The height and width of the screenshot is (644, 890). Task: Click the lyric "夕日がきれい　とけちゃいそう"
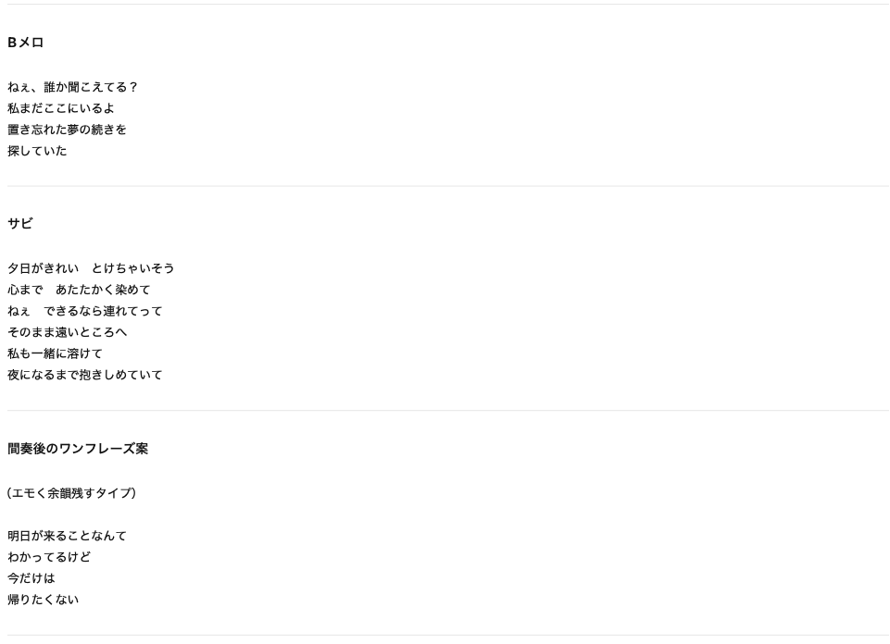(x=91, y=268)
